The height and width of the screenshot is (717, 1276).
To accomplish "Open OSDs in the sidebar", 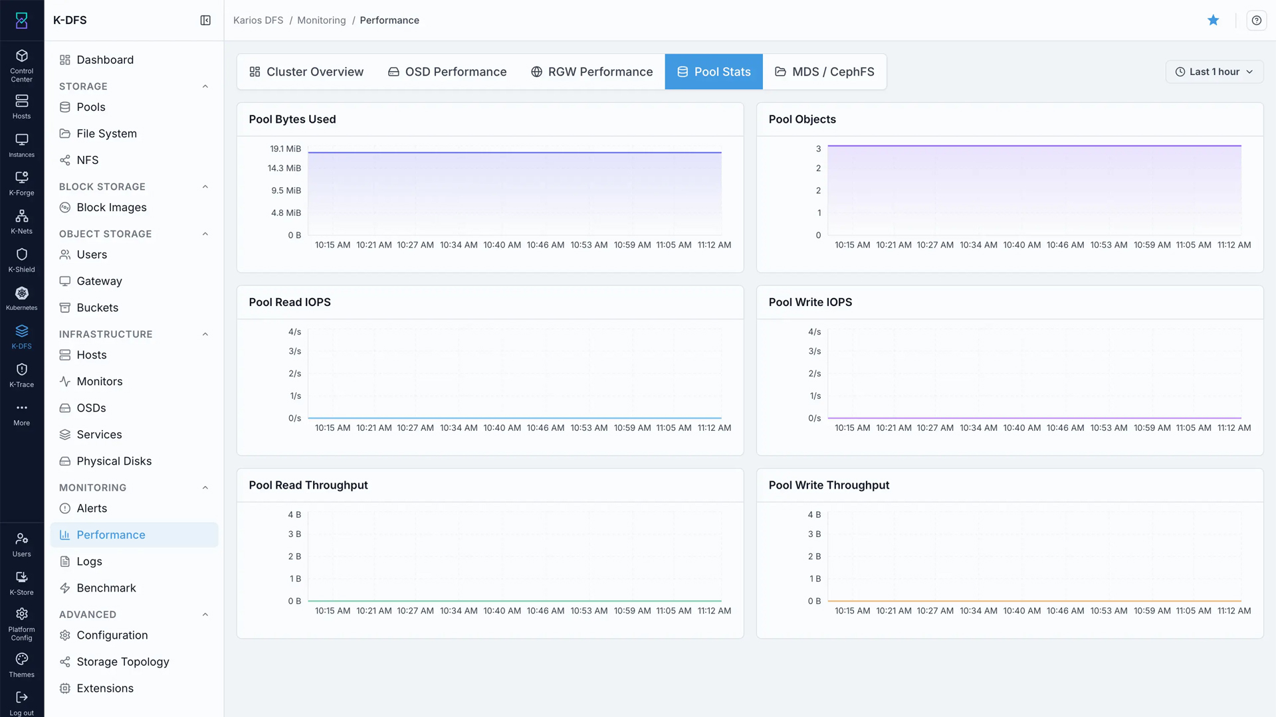I will 134,408.
